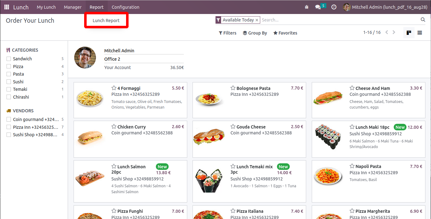Star Chicken Curry as favorite
Viewport: 431px width, 219px height.
(x=114, y=127)
